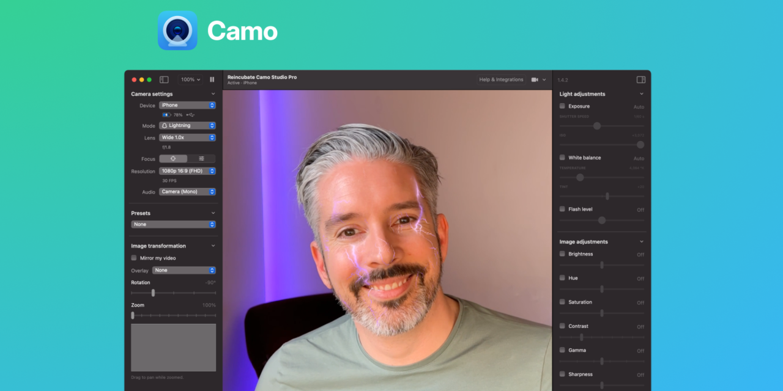Toggle the left sidebar panel icon

(x=164, y=79)
